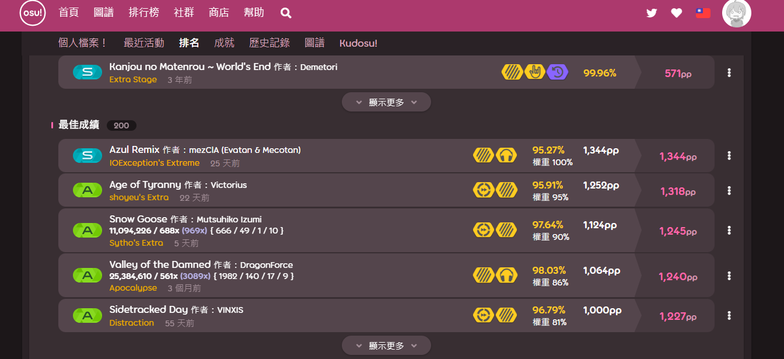Jump to 成就 section
This screenshot has height=359, width=784.
tap(224, 43)
